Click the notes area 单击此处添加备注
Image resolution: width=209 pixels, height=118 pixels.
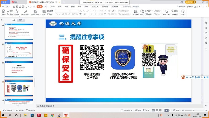click(47, 106)
